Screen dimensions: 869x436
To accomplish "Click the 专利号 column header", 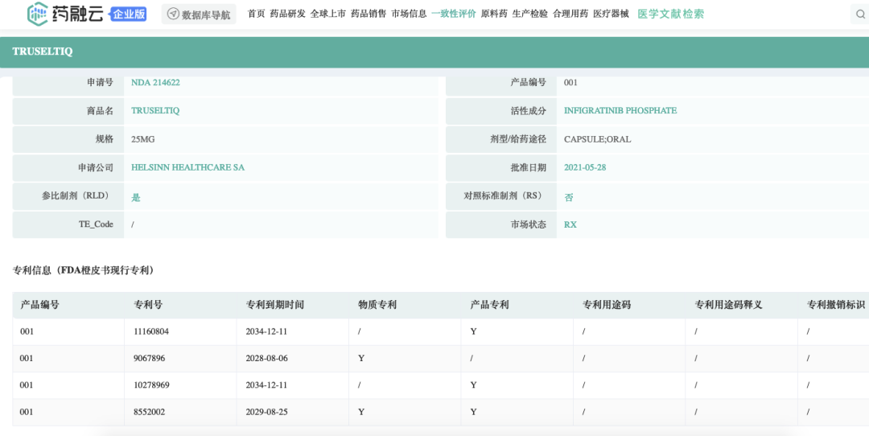I will (148, 305).
